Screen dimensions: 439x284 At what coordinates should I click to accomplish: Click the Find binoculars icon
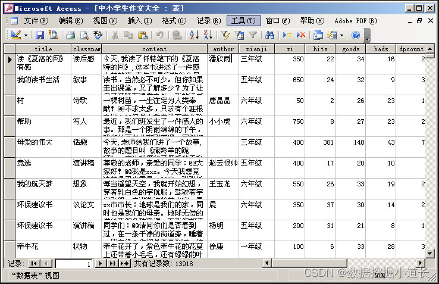(269, 35)
